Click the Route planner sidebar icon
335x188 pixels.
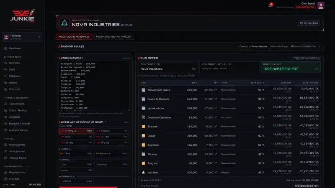click(5, 145)
